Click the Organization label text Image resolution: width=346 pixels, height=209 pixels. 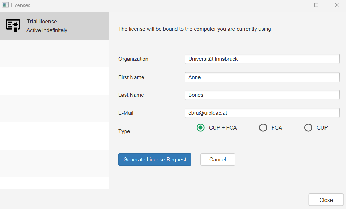click(x=133, y=59)
